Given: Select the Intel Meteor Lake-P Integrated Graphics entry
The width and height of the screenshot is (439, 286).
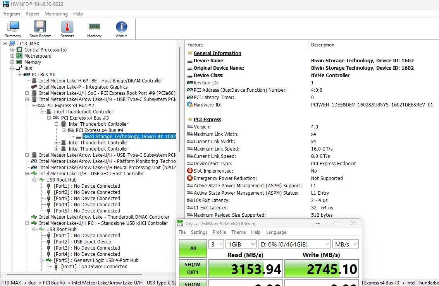Looking at the screenshot, I should tap(83, 87).
